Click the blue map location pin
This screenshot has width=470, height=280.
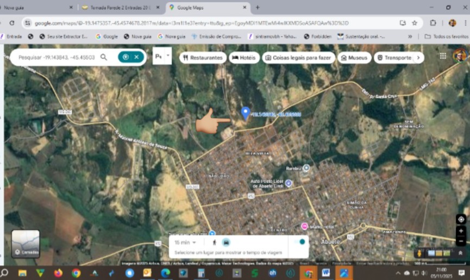click(245, 113)
